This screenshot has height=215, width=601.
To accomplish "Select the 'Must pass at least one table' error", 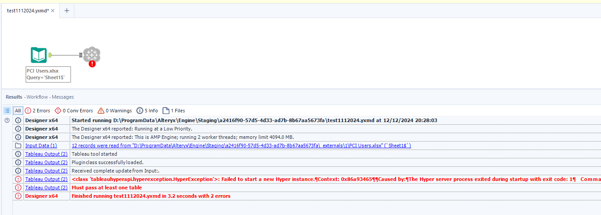I will [x=107, y=188].
